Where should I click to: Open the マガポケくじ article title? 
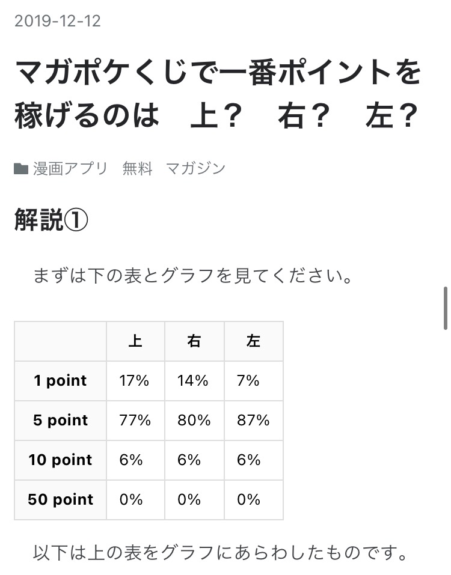pos(216,94)
